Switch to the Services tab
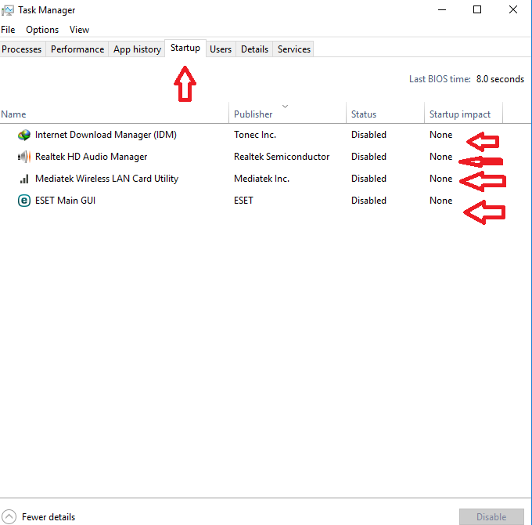This screenshot has width=532, height=525. tap(294, 49)
